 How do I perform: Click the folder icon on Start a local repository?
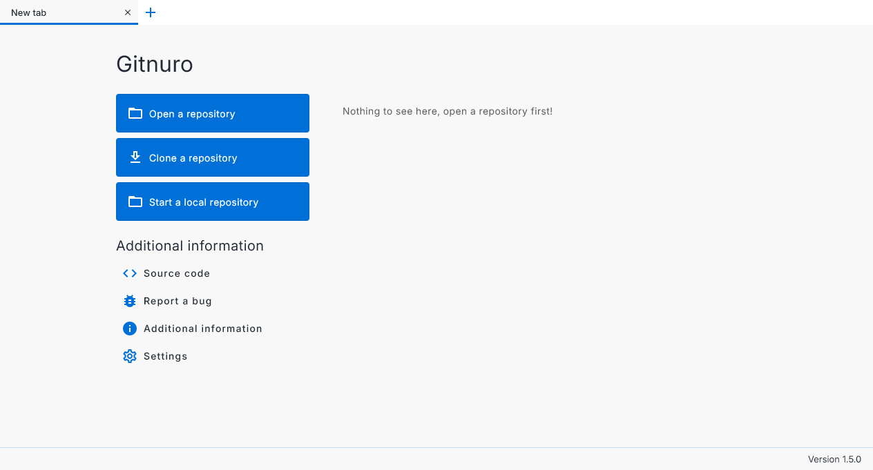tap(135, 202)
